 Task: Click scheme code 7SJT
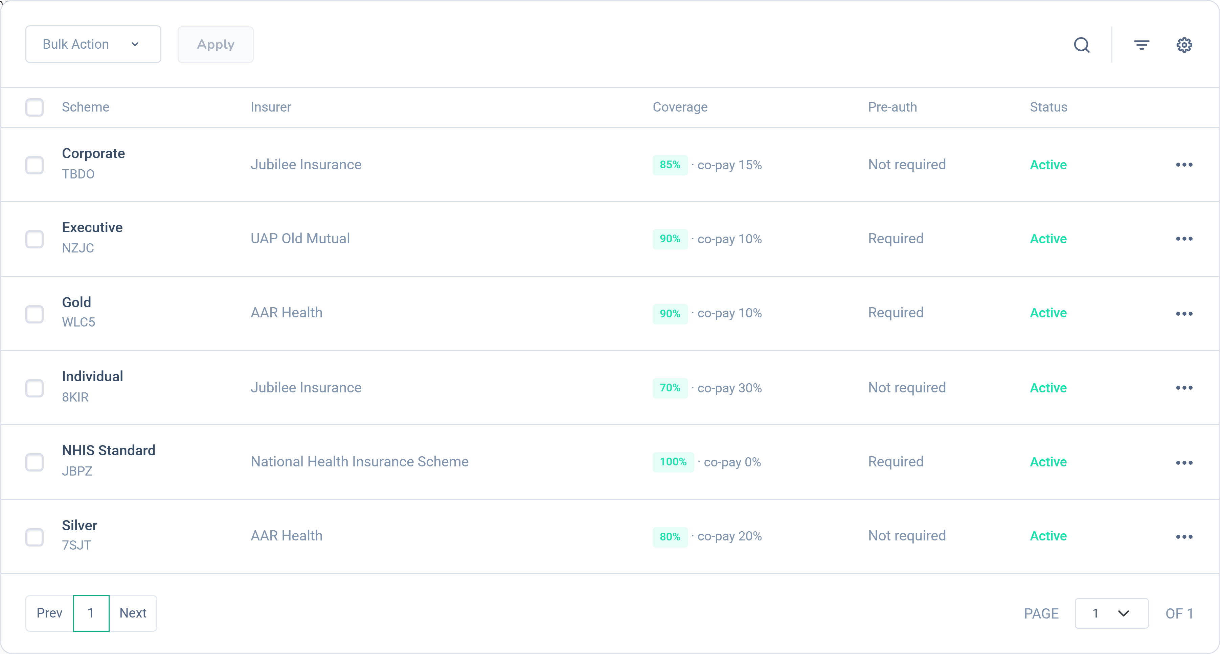click(x=77, y=545)
